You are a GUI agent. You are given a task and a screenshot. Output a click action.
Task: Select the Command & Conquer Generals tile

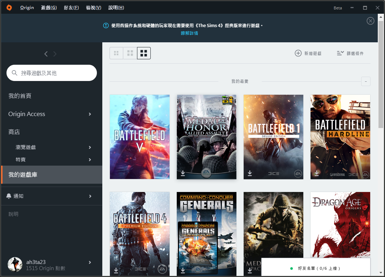[x=206, y=234]
